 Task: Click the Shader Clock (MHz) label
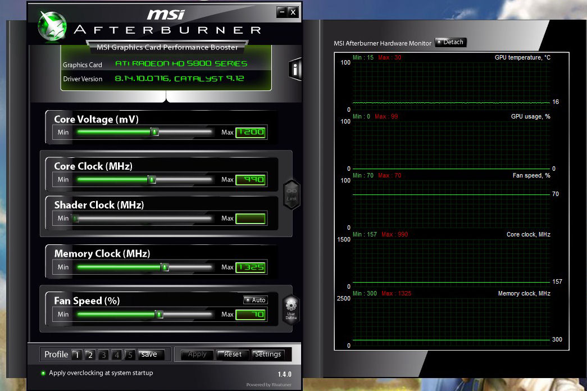(99, 205)
